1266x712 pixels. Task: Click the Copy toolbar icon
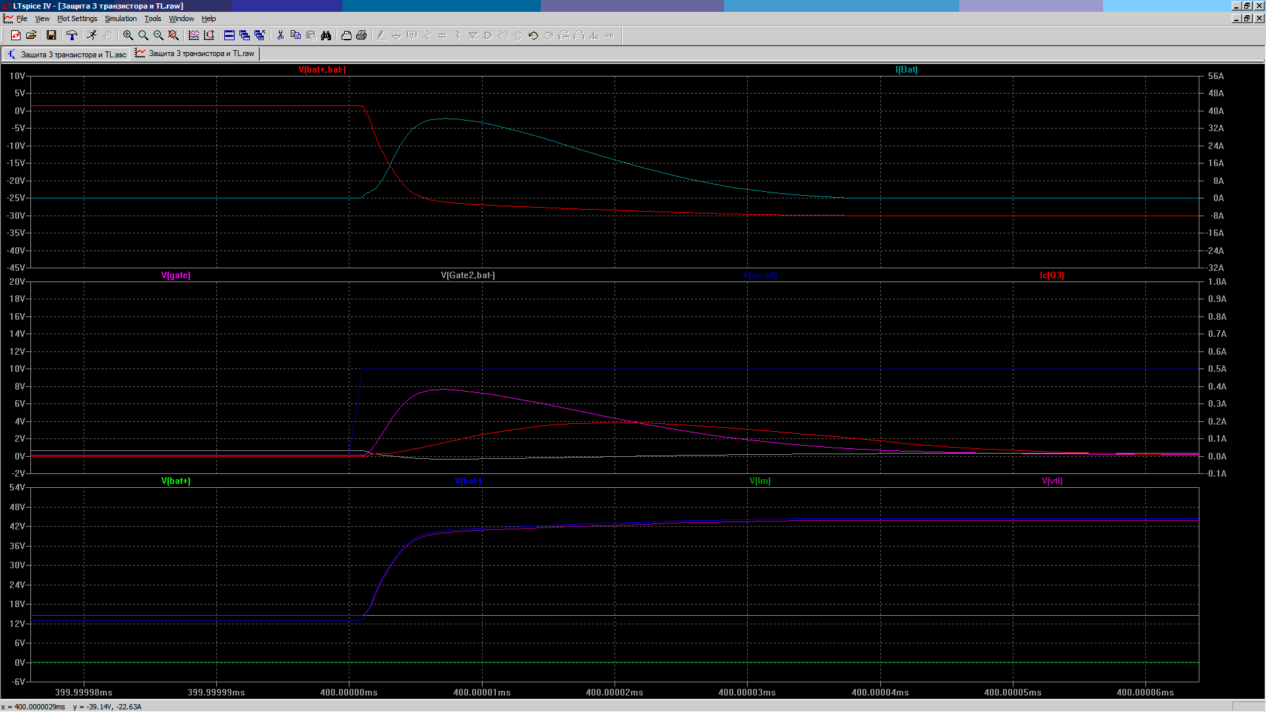pyautogui.click(x=295, y=36)
